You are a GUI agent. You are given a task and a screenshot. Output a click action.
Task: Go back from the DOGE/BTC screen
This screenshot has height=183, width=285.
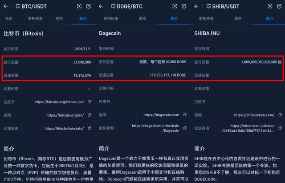coord(101,6)
